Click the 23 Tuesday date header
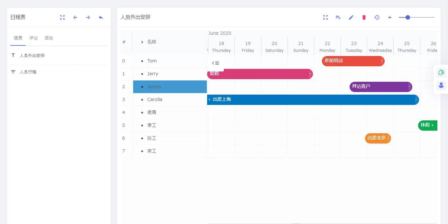 click(x=354, y=47)
